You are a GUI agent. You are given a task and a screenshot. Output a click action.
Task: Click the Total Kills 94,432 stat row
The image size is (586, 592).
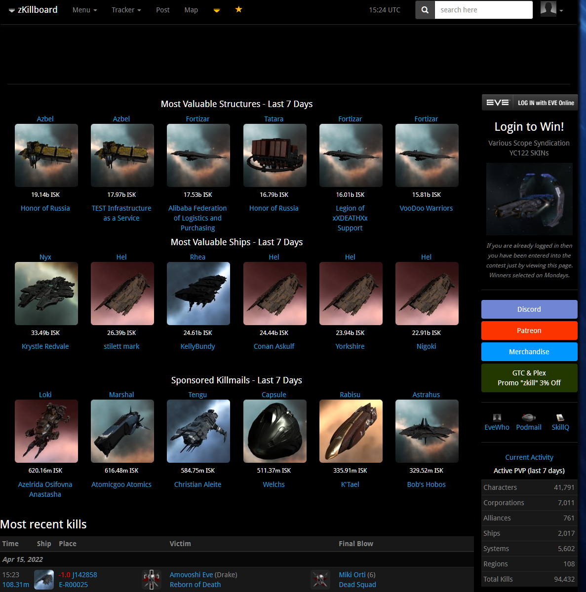pos(529,579)
